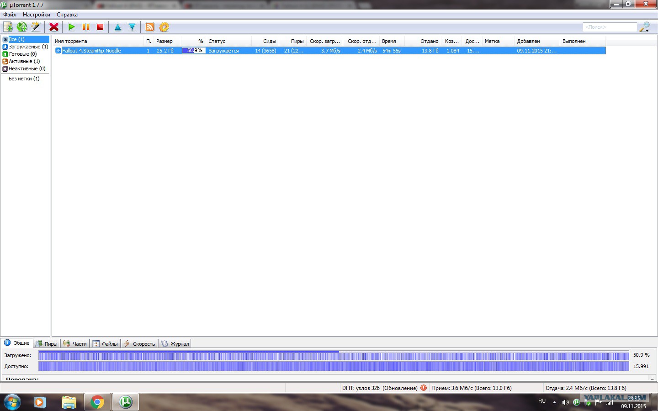Screen dimensions: 658x411
Task: Click the Доступно availability bar
Action: [x=334, y=366]
